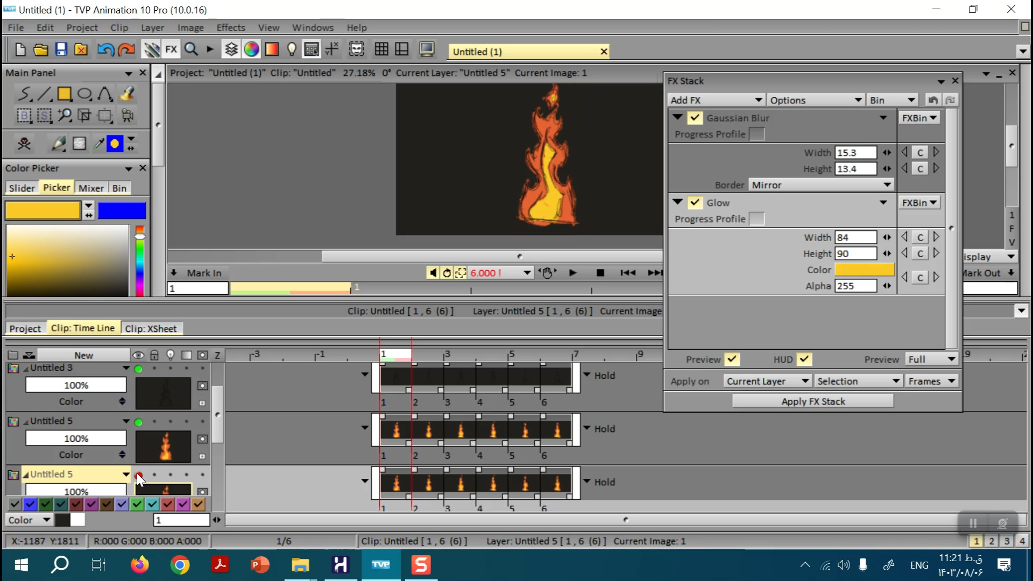The height and width of the screenshot is (581, 1033).
Task: Click the Save project floppy icon
Action: click(61, 49)
